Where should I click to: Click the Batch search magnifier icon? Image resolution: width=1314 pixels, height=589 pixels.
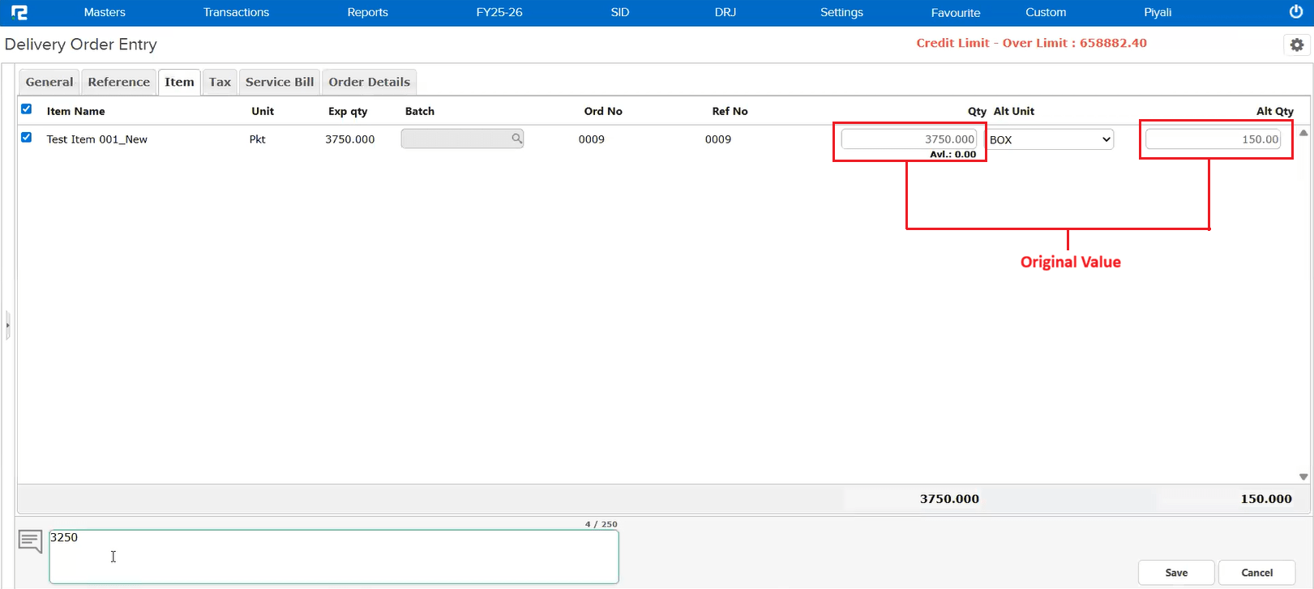pos(516,139)
